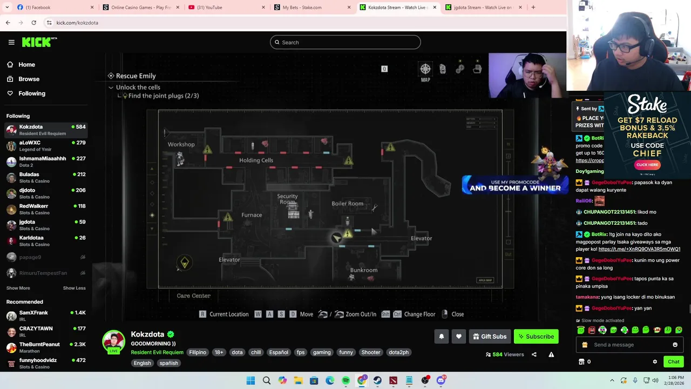
Task: Click the heart follow button
Action: tap(459, 337)
